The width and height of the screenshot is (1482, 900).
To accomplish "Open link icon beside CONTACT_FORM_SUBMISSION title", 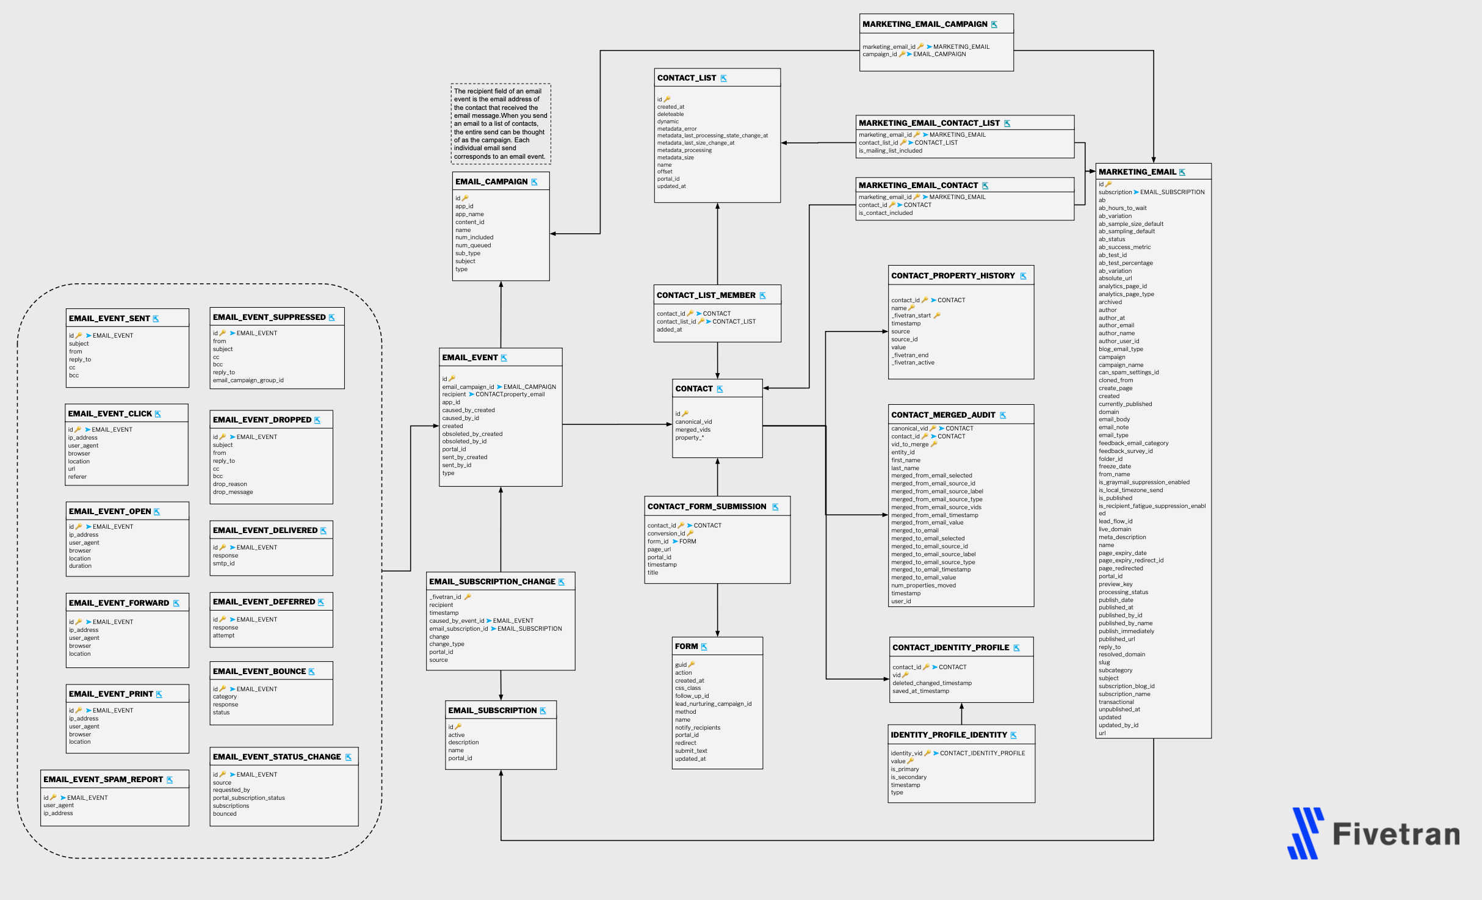I will (x=776, y=507).
